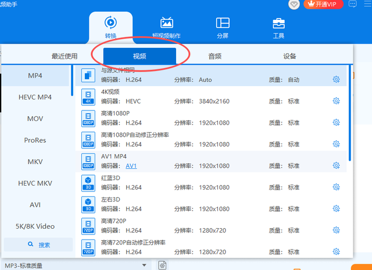Image resolution: width=372 pixels, height=270 pixels.
Task: Switch to the 最近使用 tab
Action: pos(65,56)
